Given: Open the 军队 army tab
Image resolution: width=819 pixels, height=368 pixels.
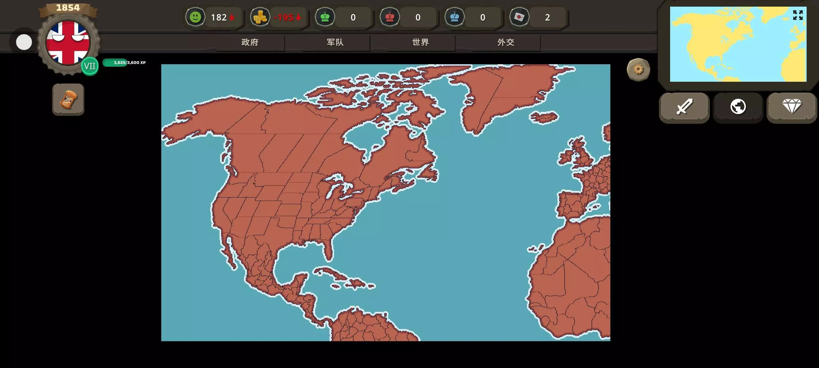Looking at the screenshot, I should pos(335,42).
